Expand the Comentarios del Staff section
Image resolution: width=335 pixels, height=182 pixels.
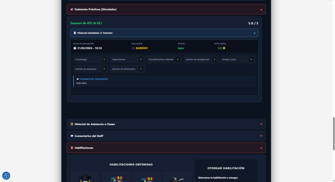(x=261, y=136)
